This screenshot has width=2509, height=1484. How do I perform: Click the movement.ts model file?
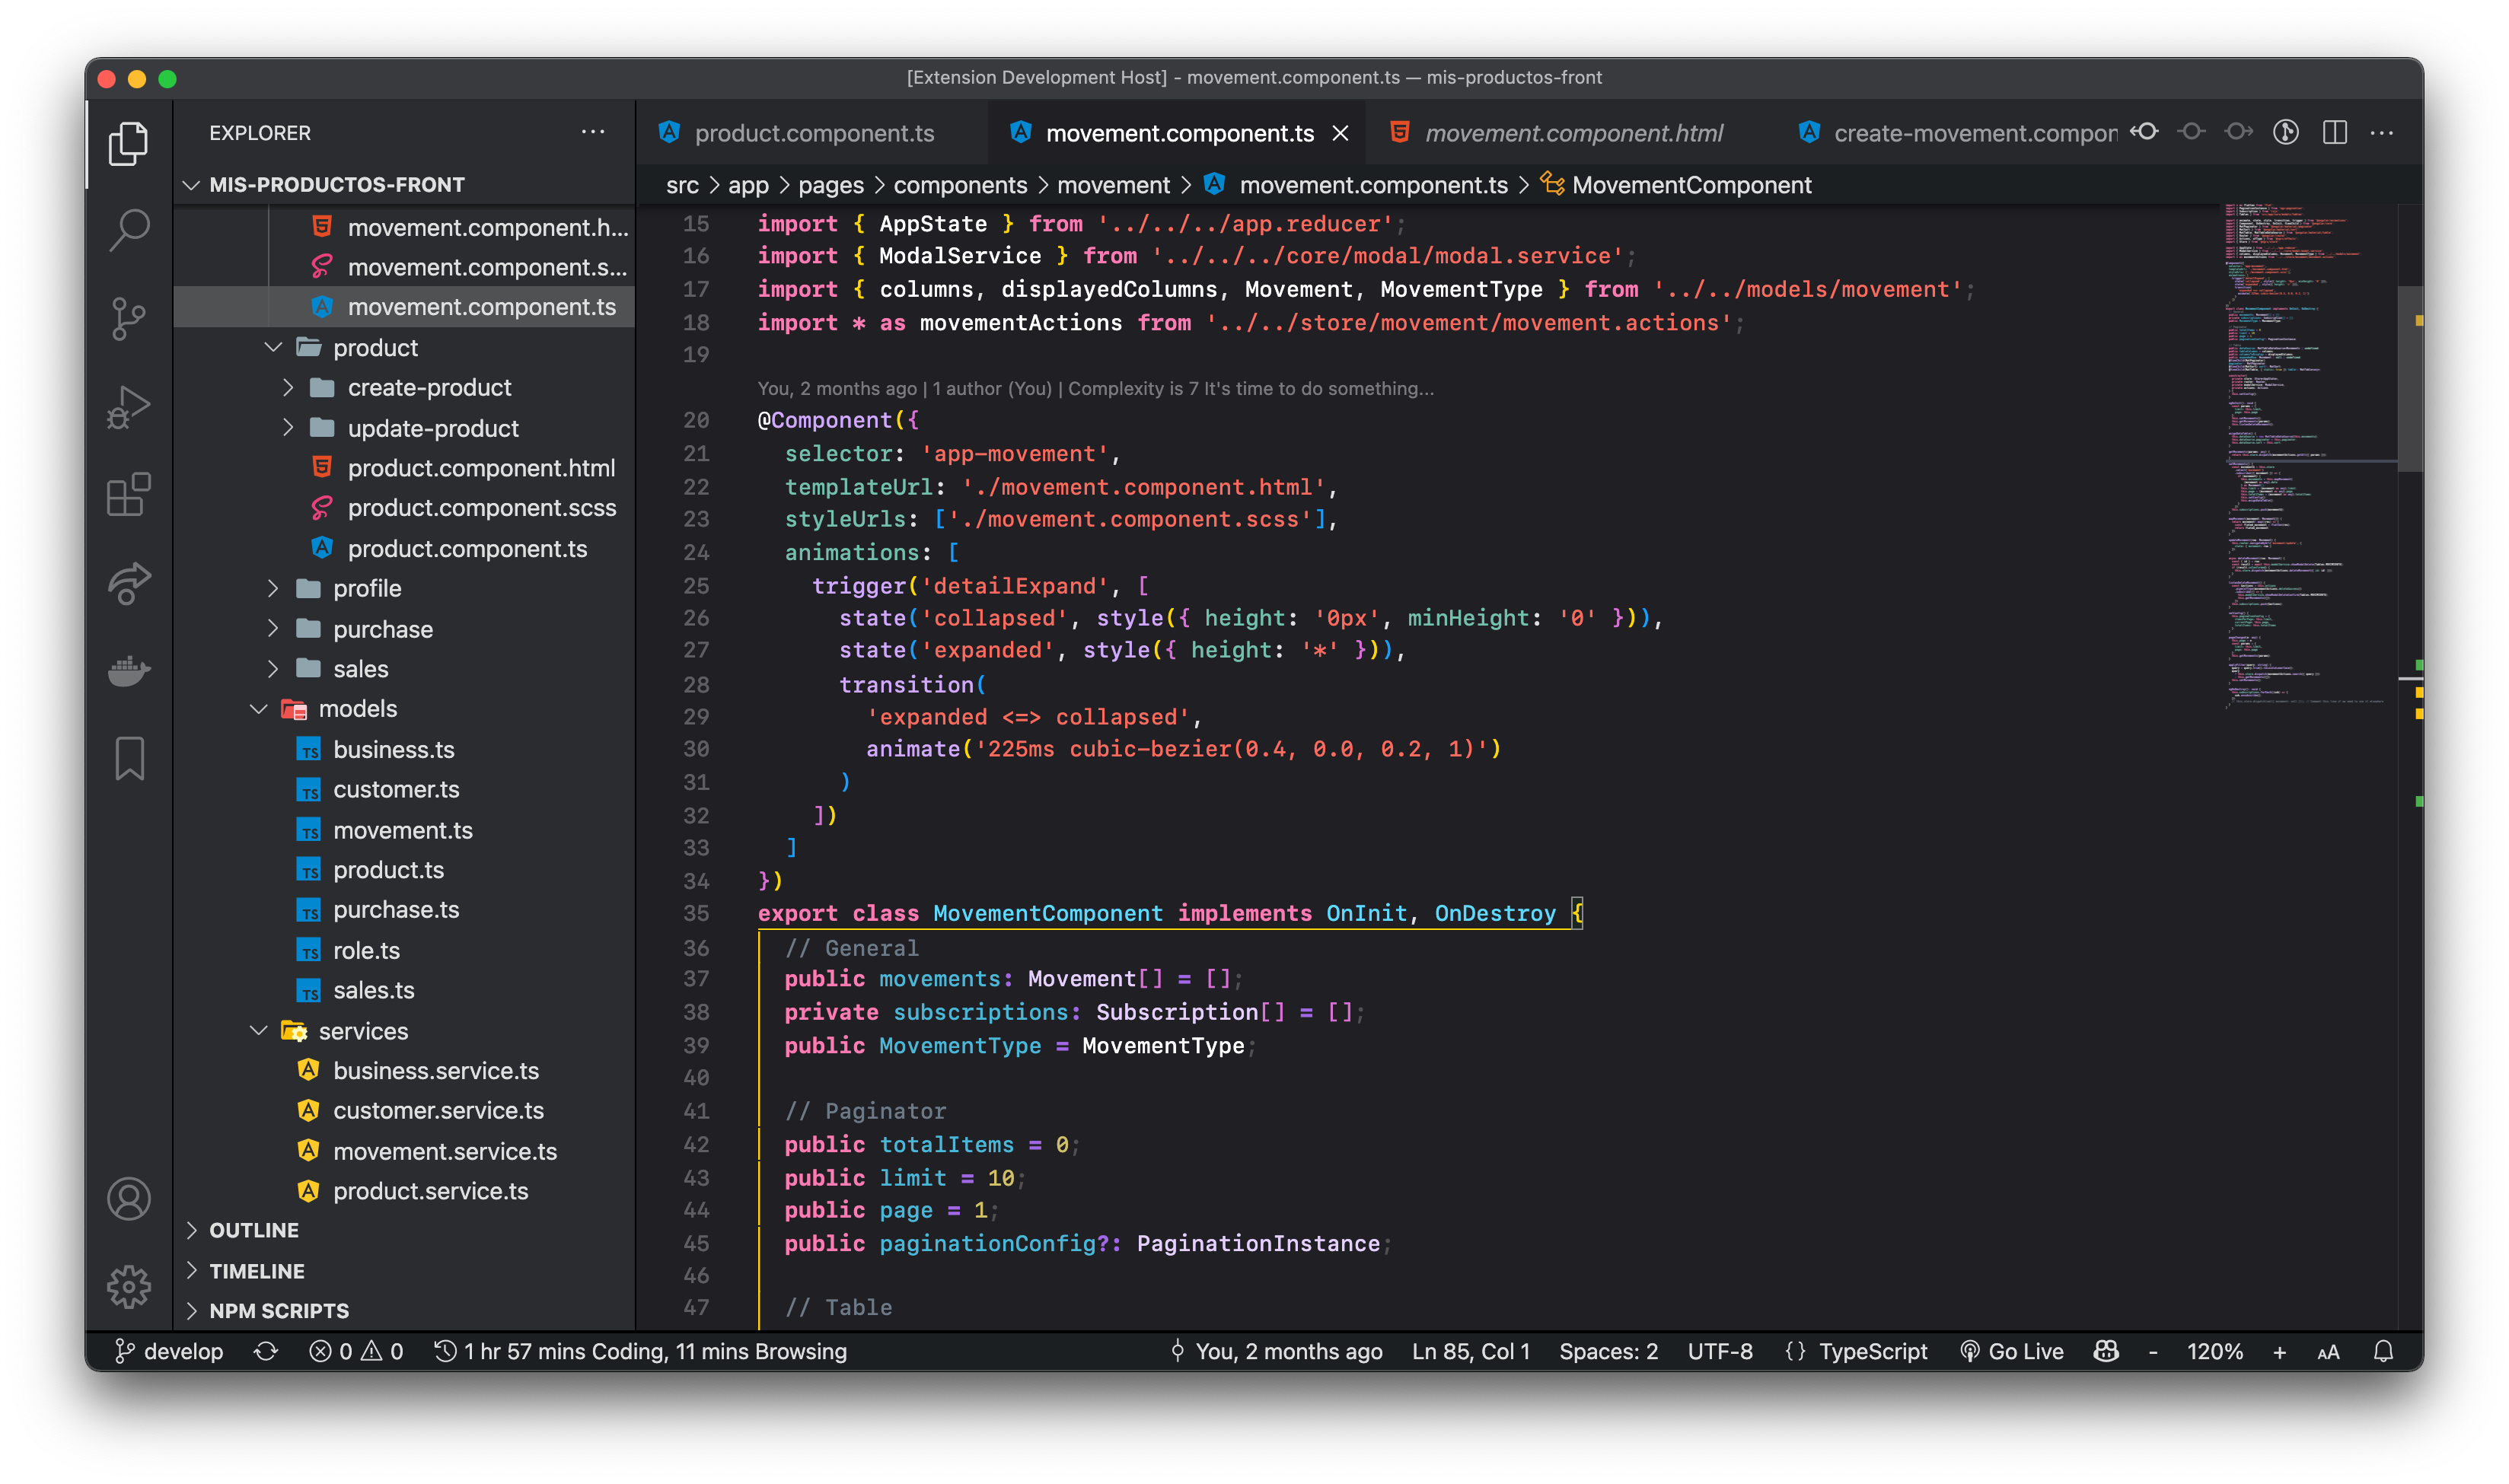point(401,829)
